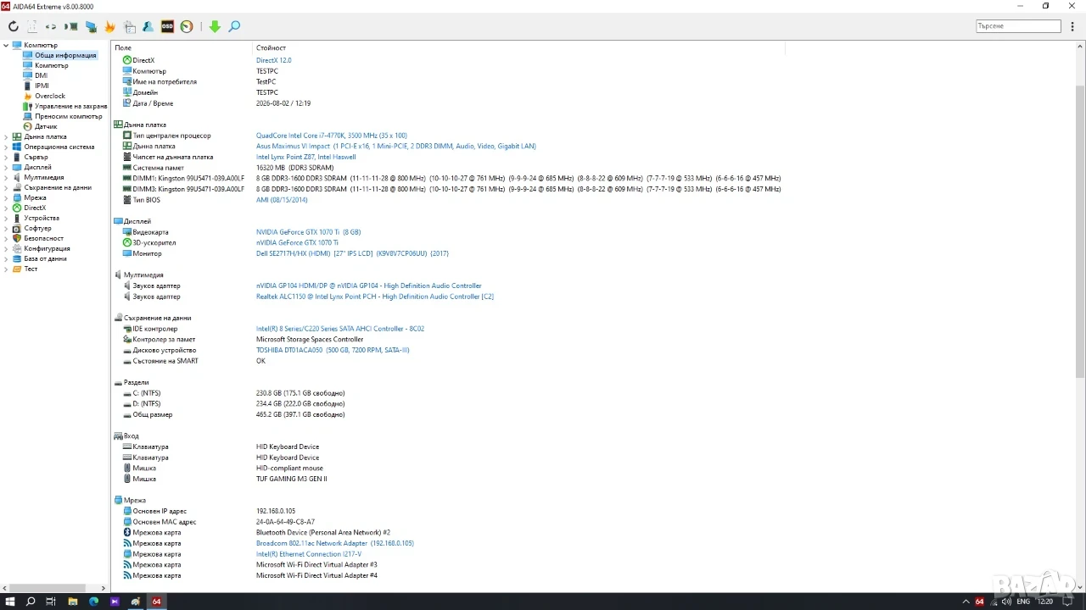Open the Windows Start menu
The image size is (1086, 610).
(10, 602)
